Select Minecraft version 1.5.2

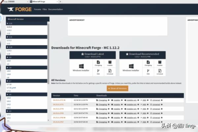[9, 115]
